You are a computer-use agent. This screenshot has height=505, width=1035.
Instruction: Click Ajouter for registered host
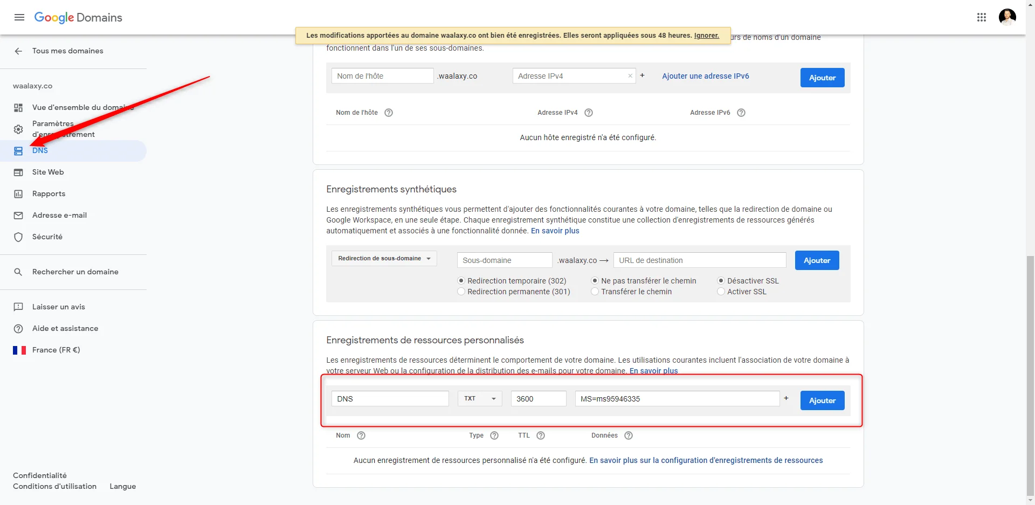[822, 78]
